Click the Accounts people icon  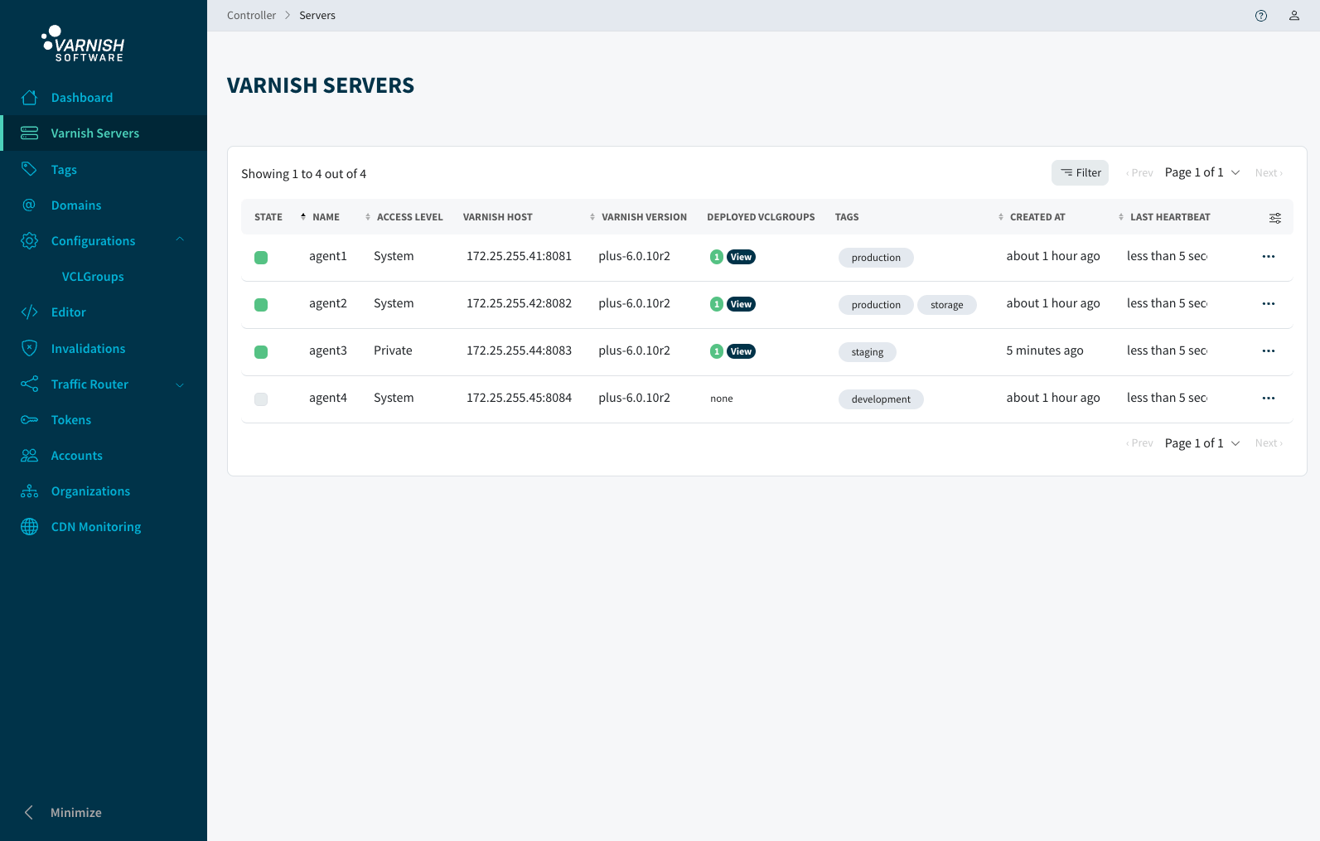pyautogui.click(x=29, y=456)
